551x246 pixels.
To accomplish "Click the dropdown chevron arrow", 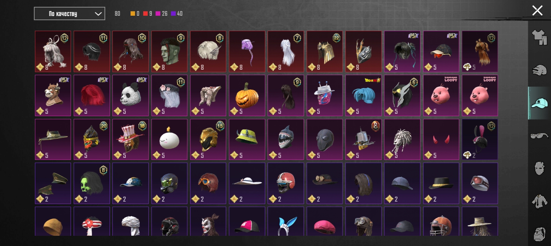I will (98, 14).
